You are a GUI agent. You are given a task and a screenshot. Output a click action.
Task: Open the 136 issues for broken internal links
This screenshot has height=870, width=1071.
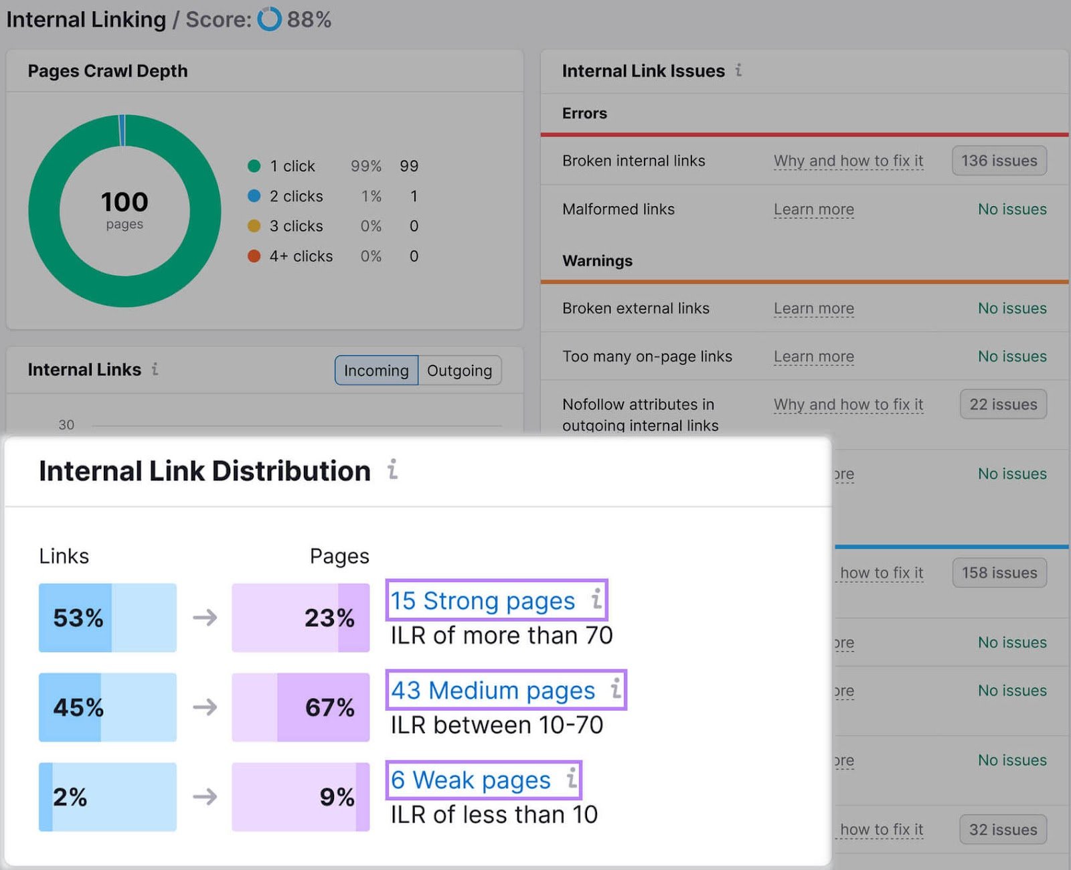(999, 161)
